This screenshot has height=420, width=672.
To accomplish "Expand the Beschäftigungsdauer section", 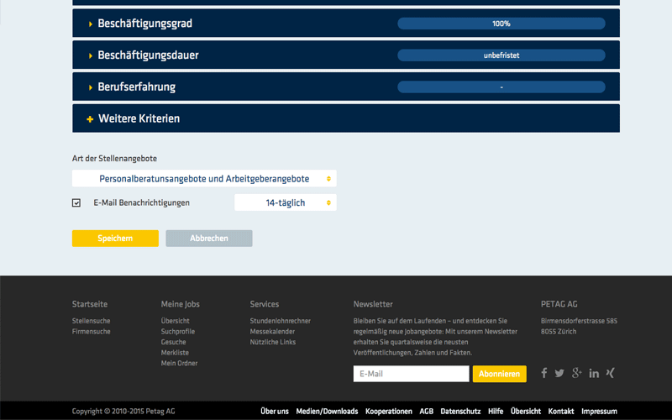I will click(148, 55).
